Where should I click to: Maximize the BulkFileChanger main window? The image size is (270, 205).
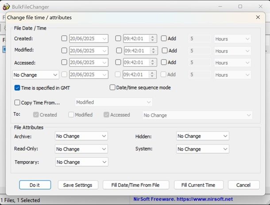[240, 7]
